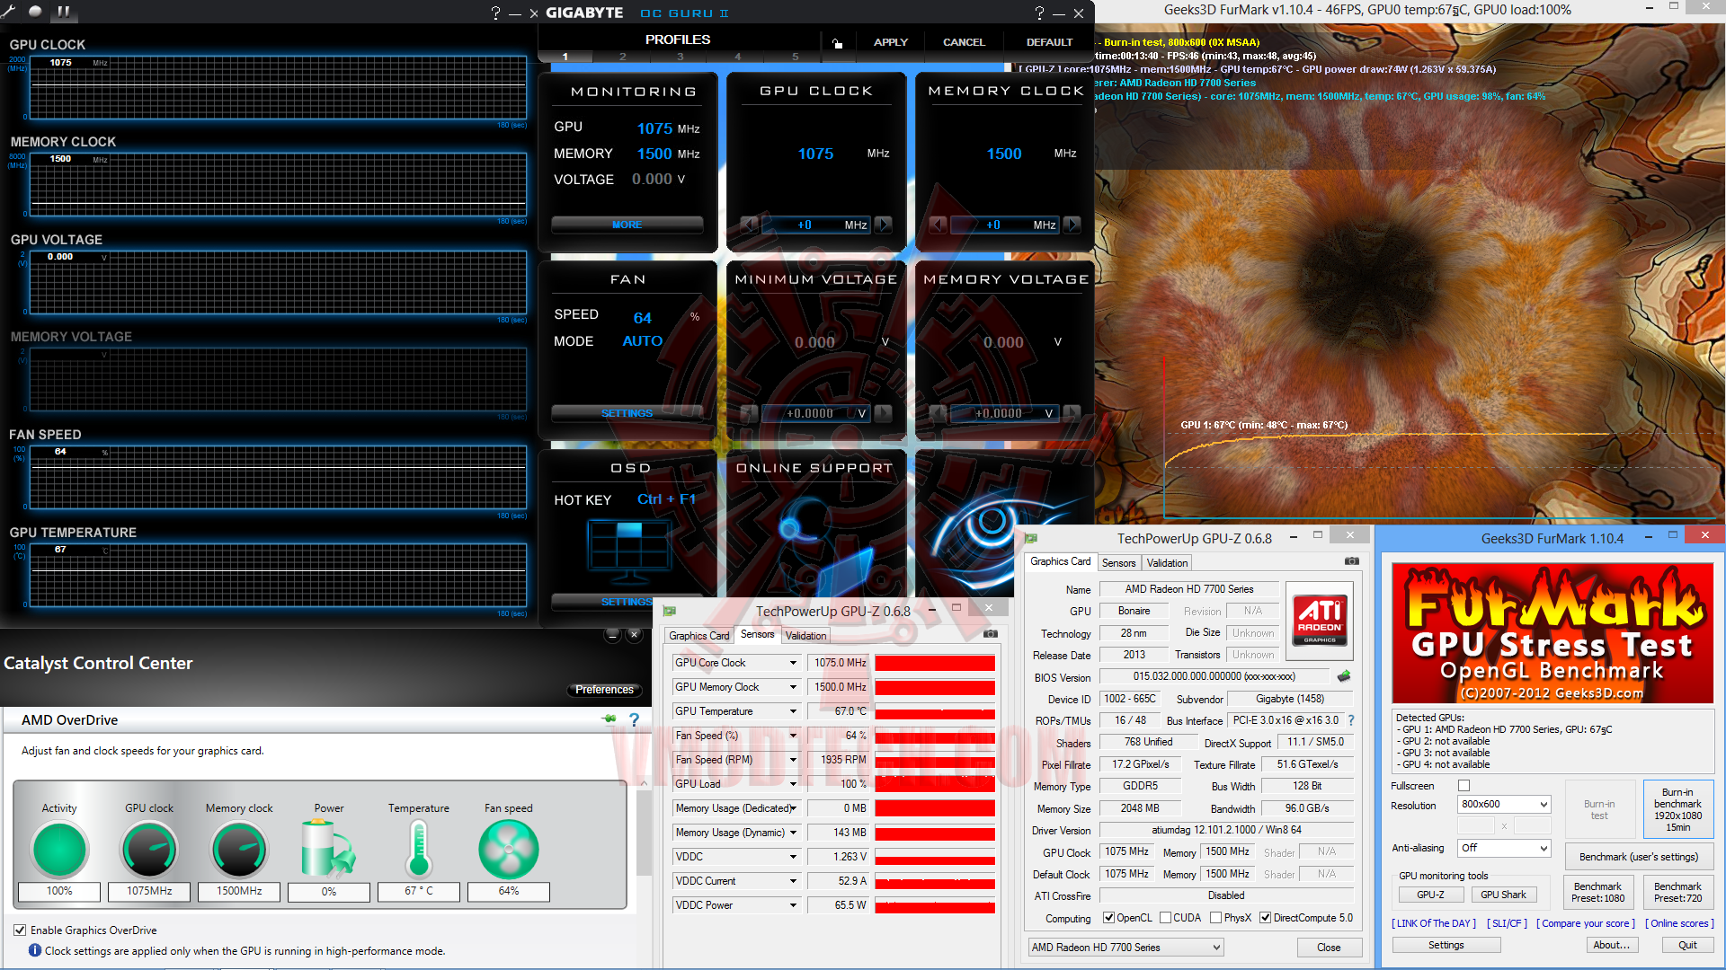Enable Graphics OverDrive checkbox
This screenshot has width=1726, height=970.
(20, 930)
